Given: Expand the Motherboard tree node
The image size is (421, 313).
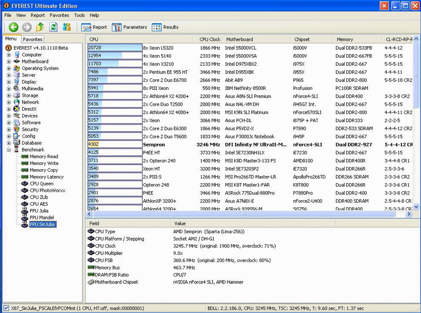Looking at the screenshot, I should 9,61.
